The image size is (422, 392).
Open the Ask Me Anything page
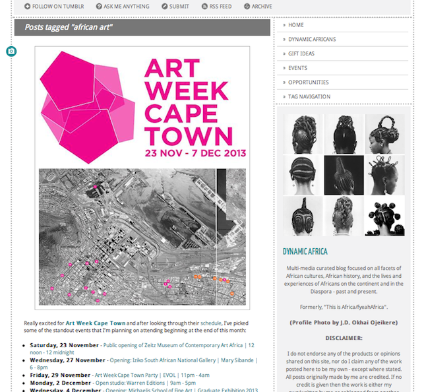point(126,6)
